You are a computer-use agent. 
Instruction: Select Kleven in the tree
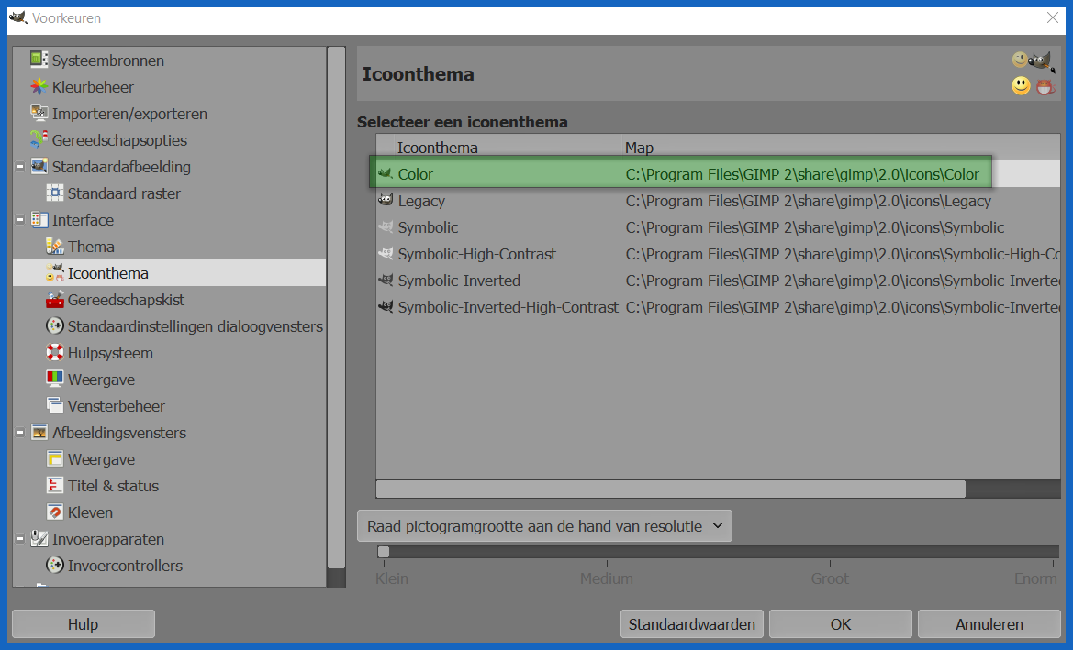pos(90,512)
